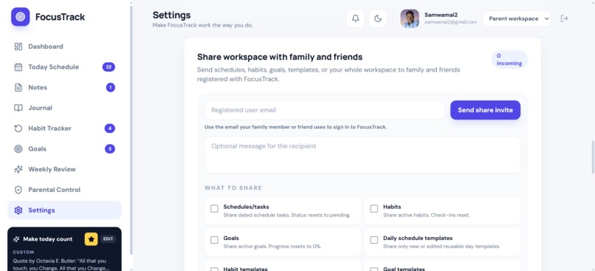The height and width of the screenshot is (271, 595).
Task: Click the Goals badge 3
Action: tap(110, 149)
